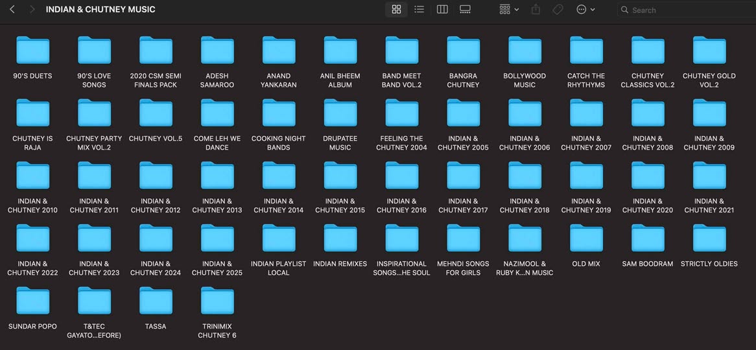Viewport: 756px width, 350px height.
Task: Click the INDIAN & CHUTNEY 2018 label
Action: 525,206
